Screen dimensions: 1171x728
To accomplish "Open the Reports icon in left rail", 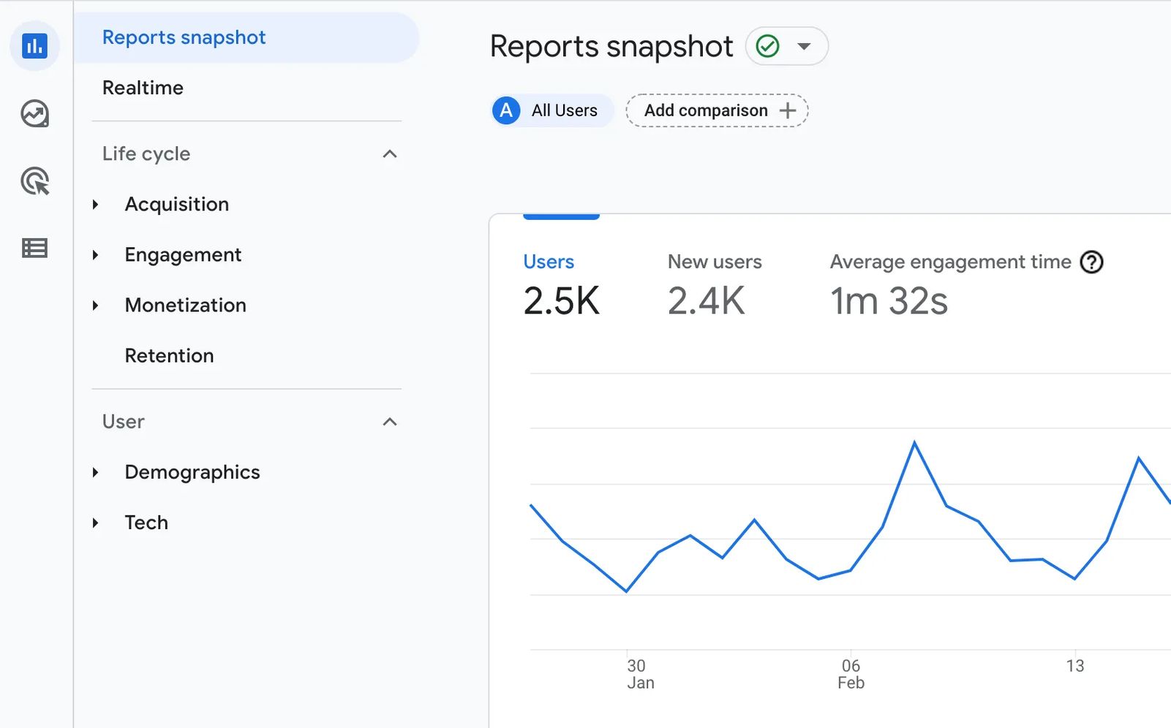I will 34,46.
